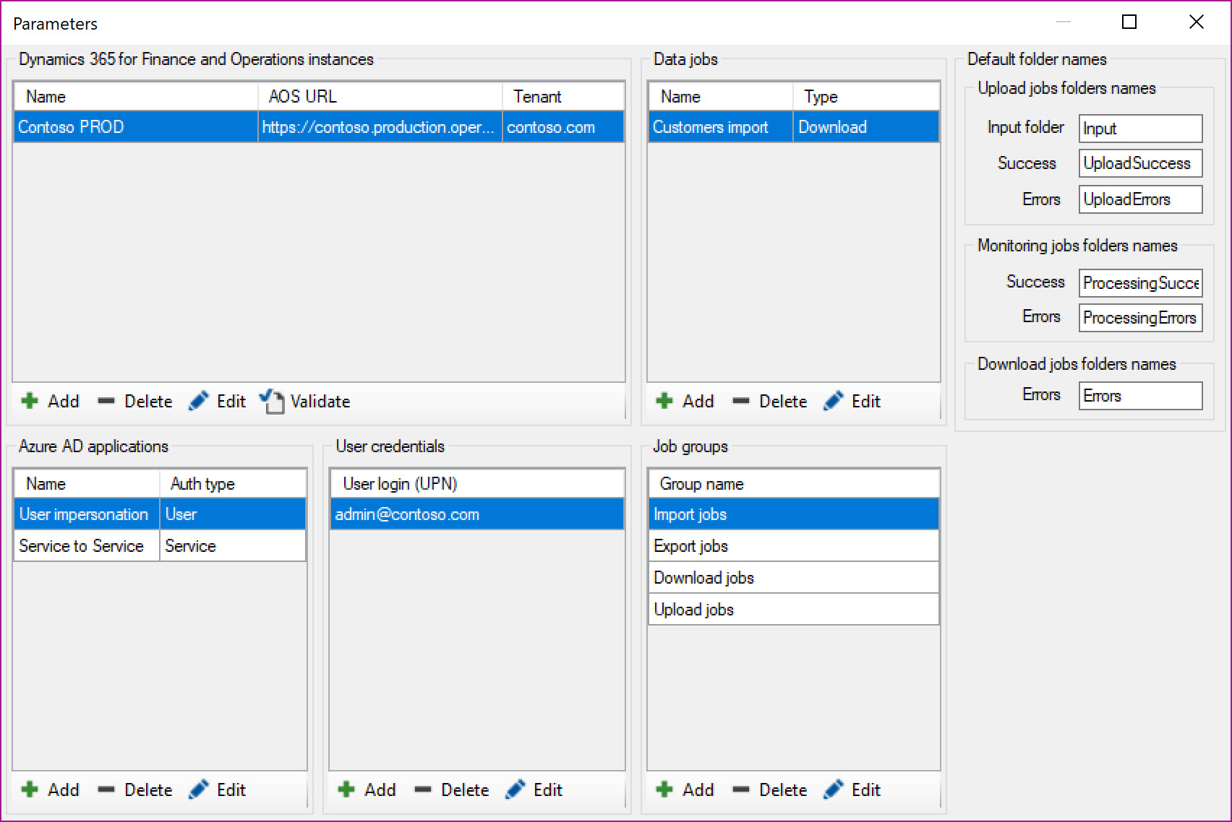The width and height of the screenshot is (1232, 822).
Task: Close the Parameters window
Action: coord(1197,22)
